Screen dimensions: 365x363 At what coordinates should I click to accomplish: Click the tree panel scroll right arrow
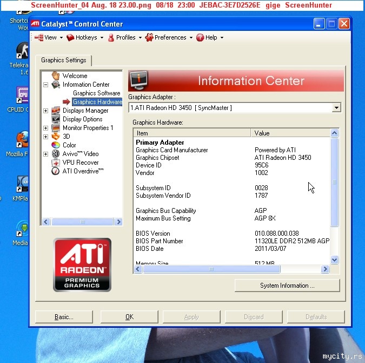coord(118,222)
